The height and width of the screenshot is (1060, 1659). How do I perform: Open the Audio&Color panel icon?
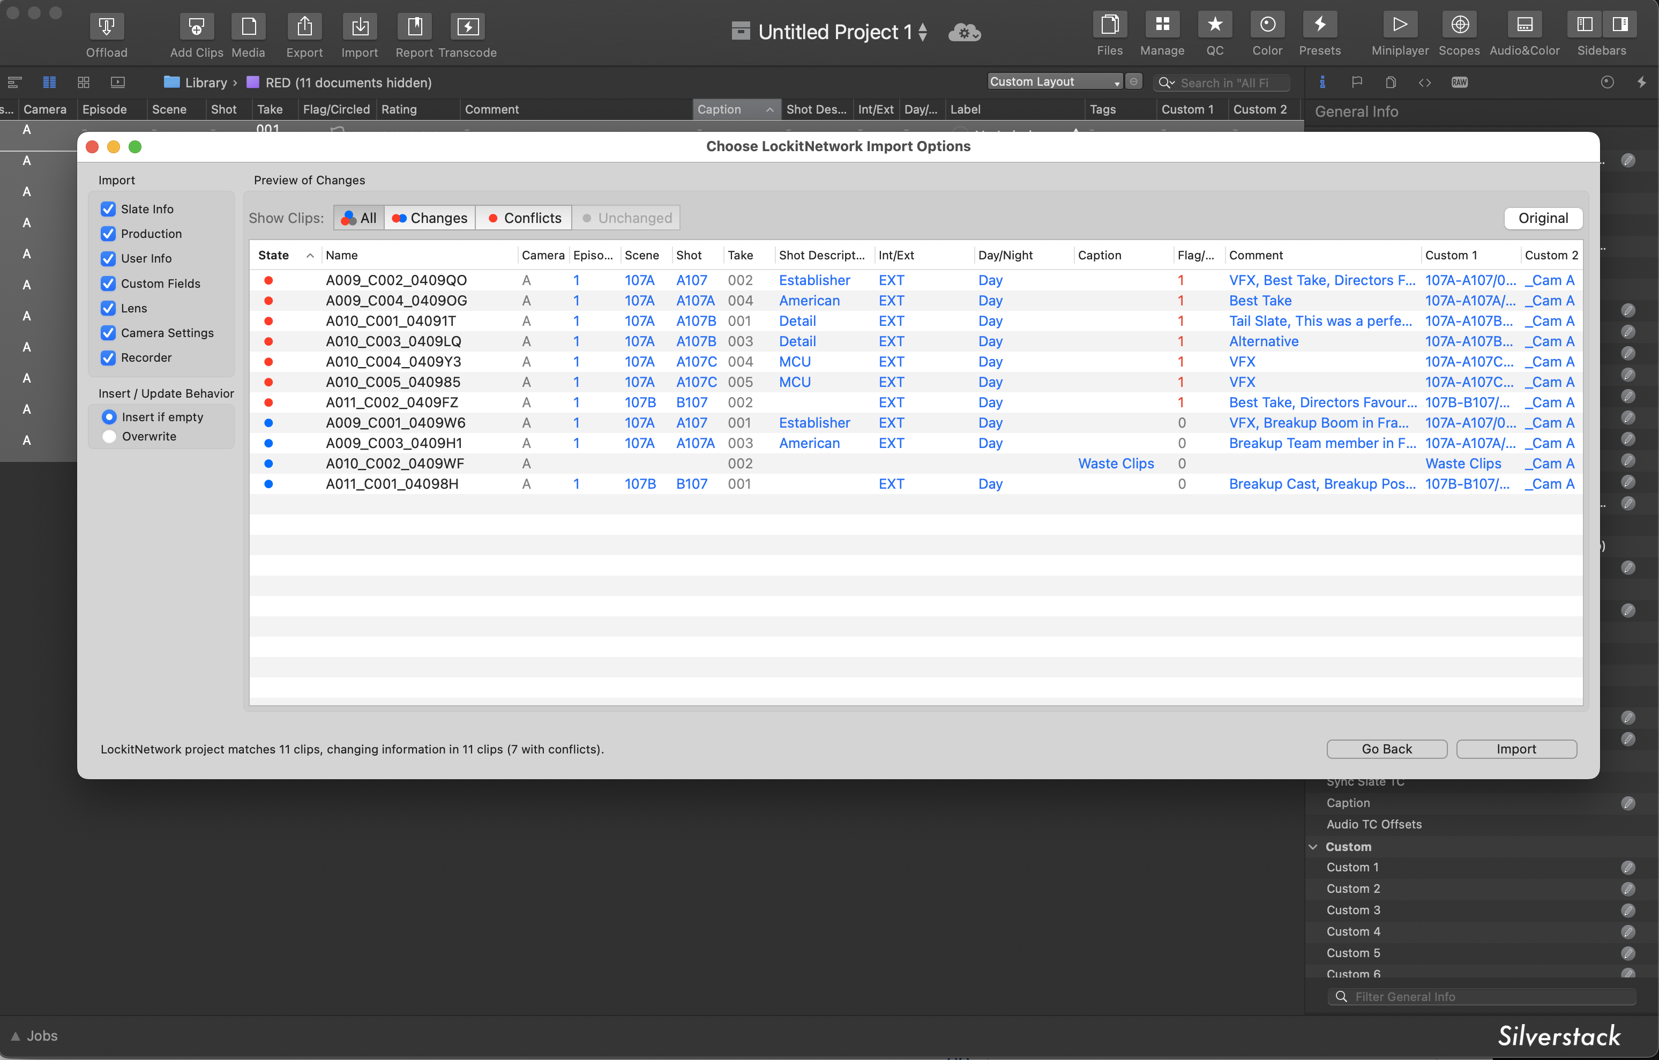pyautogui.click(x=1524, y=25)
